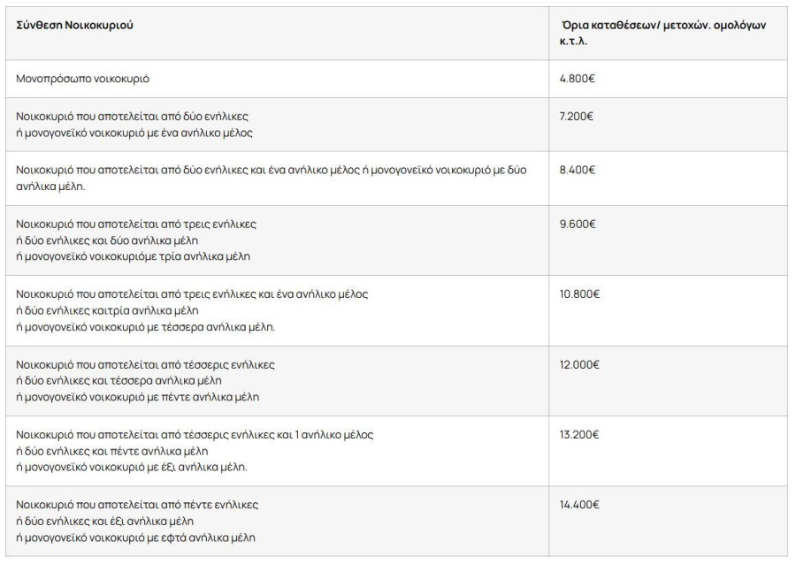Click the 4.800€ limit value
This screenshot has height=564, width=796.
578,79
